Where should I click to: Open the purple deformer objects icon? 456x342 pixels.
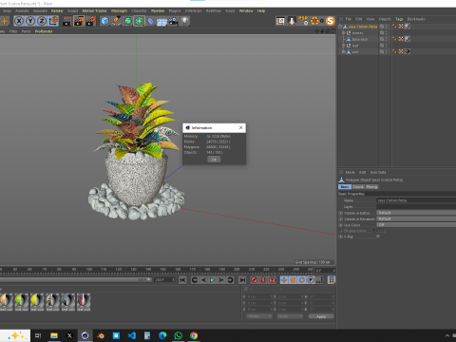151,21
